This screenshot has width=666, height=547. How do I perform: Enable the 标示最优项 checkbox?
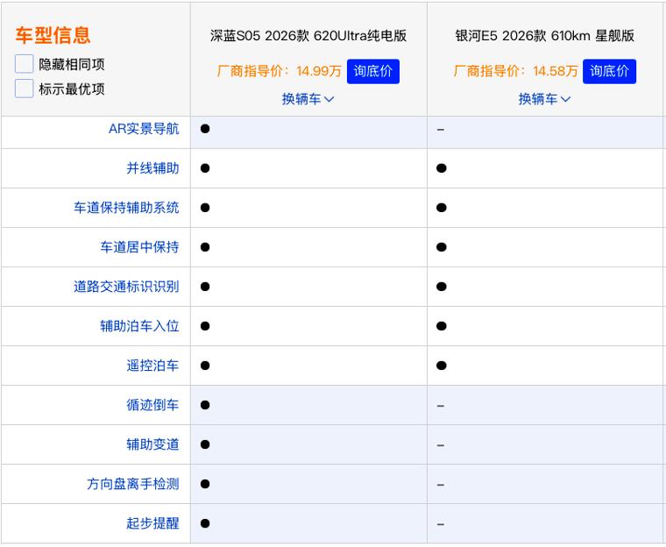tap(25, 89)
